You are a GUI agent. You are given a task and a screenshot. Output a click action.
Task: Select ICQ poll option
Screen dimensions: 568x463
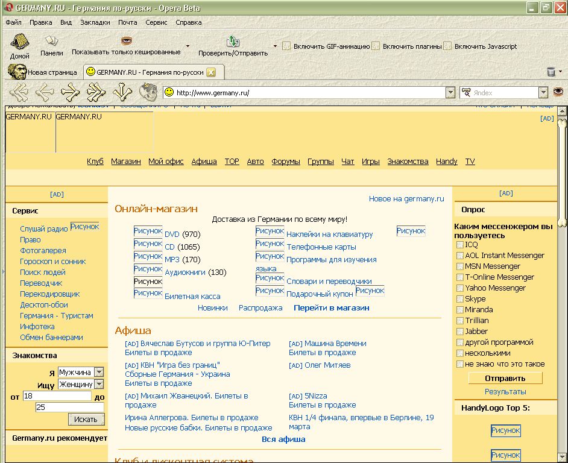[459, 245]
